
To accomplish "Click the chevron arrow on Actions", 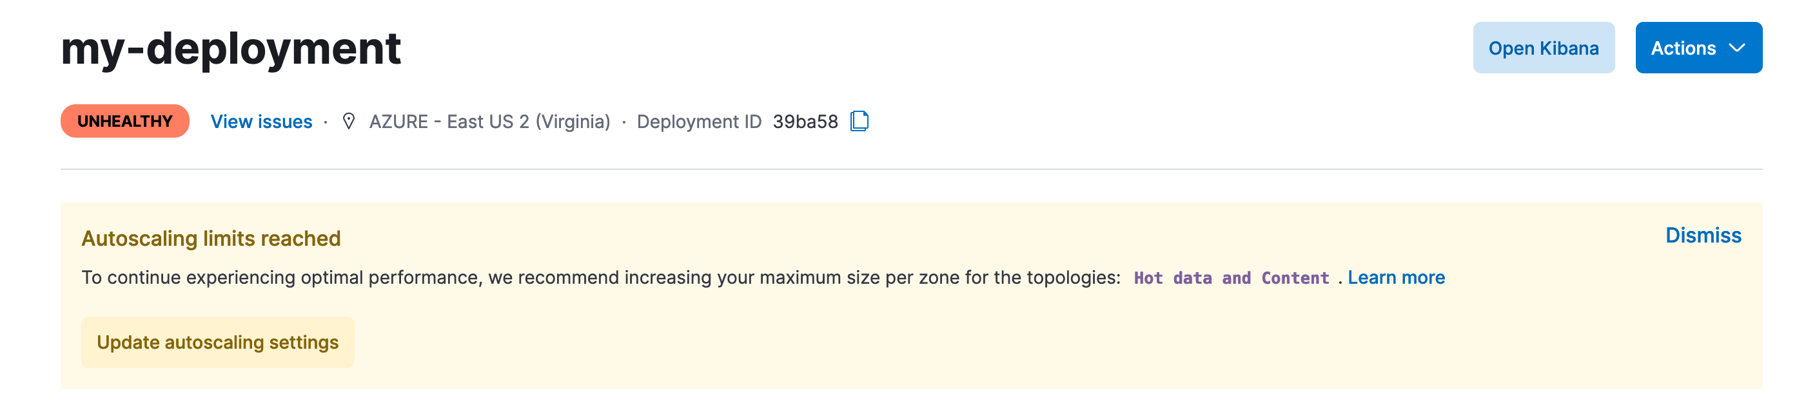I will (1737, 48).
